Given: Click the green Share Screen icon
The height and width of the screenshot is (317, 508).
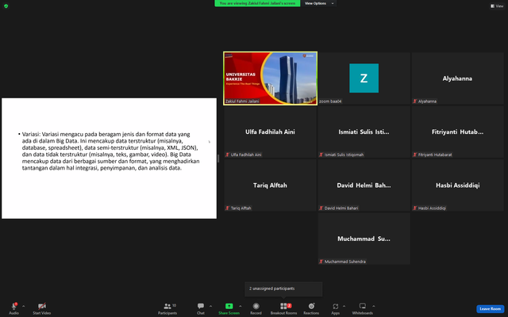Looking at the screenshot, I should pos(229,306).
